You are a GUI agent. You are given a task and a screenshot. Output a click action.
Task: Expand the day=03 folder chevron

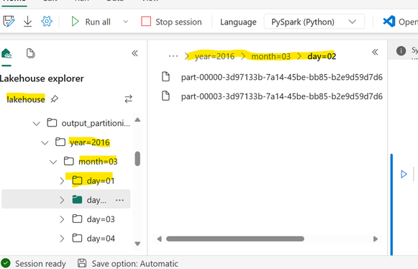(x=62, y=219)
